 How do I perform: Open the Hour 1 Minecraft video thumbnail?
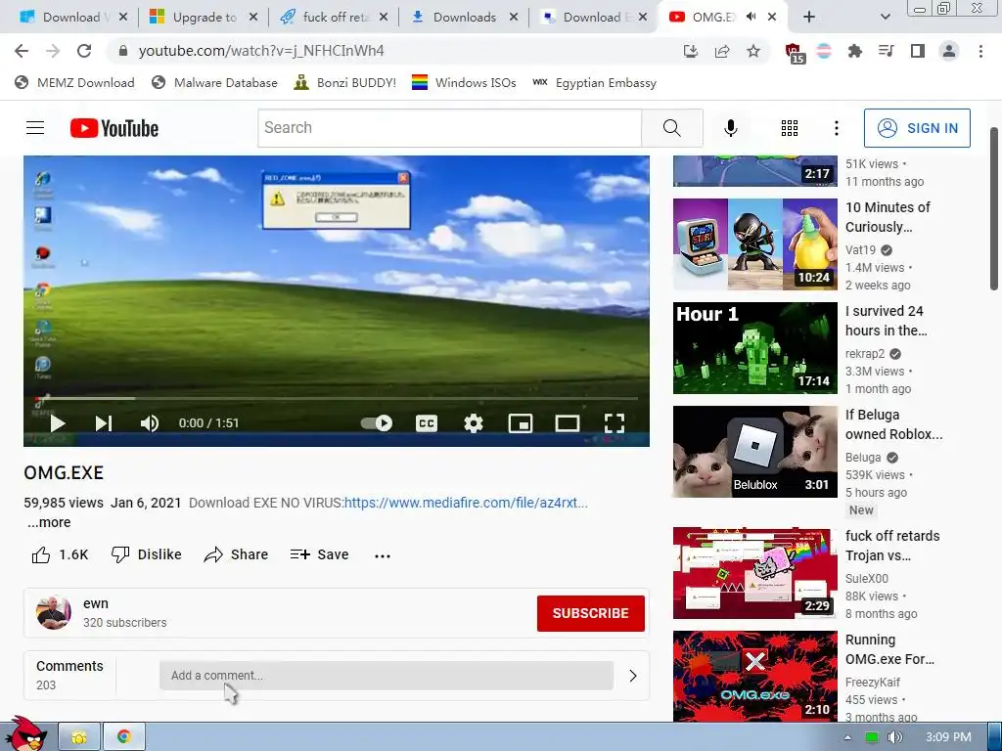click(x=754, y=347)
